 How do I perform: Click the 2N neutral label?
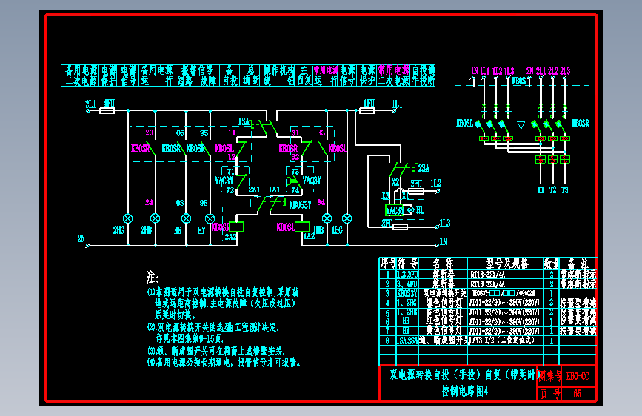click(81, 238)
